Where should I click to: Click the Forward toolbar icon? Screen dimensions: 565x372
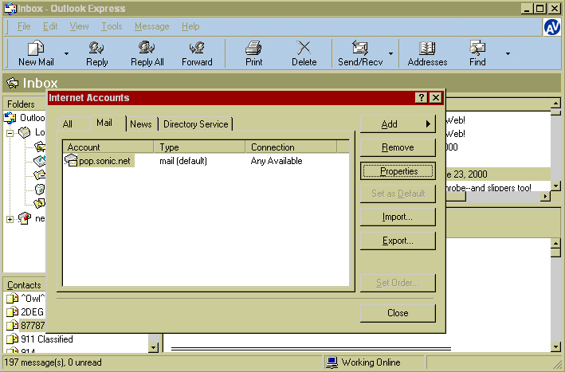pyautogui.click(x=197, y=48)
